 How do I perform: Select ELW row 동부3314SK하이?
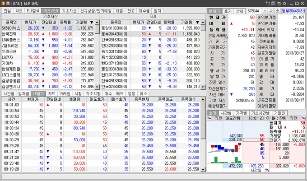pyautogui.click(x=151, y=51)
